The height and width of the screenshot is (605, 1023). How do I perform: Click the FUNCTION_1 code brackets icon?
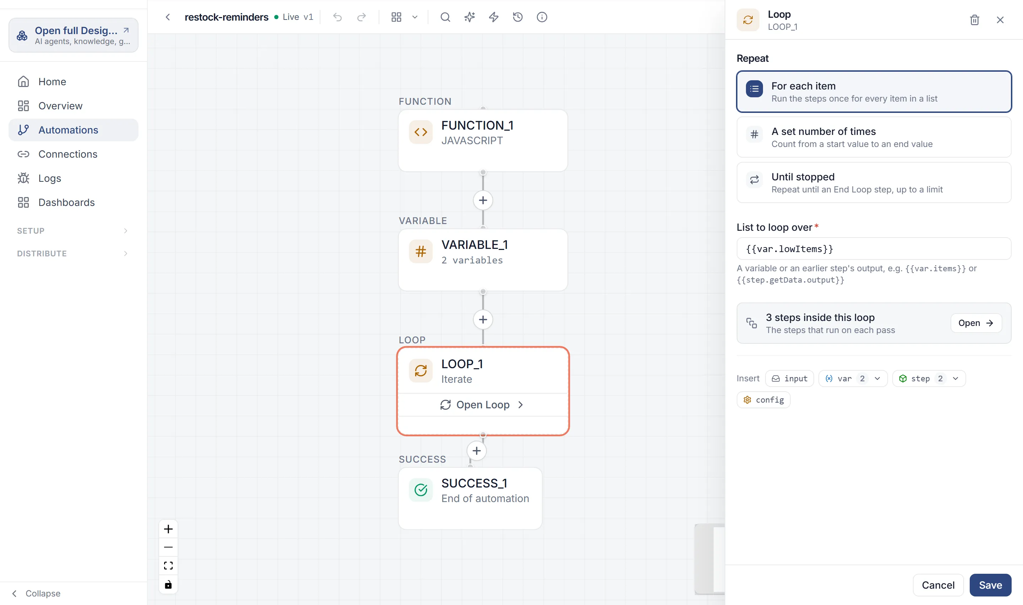(x=420, y=132)
